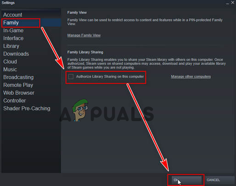The image size is (236, 186).
Task: Discard changes with CANCEL button
Action: coord(220,180)
